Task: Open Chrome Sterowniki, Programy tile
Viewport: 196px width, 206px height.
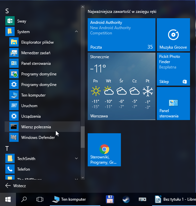Action: point(104,150)
